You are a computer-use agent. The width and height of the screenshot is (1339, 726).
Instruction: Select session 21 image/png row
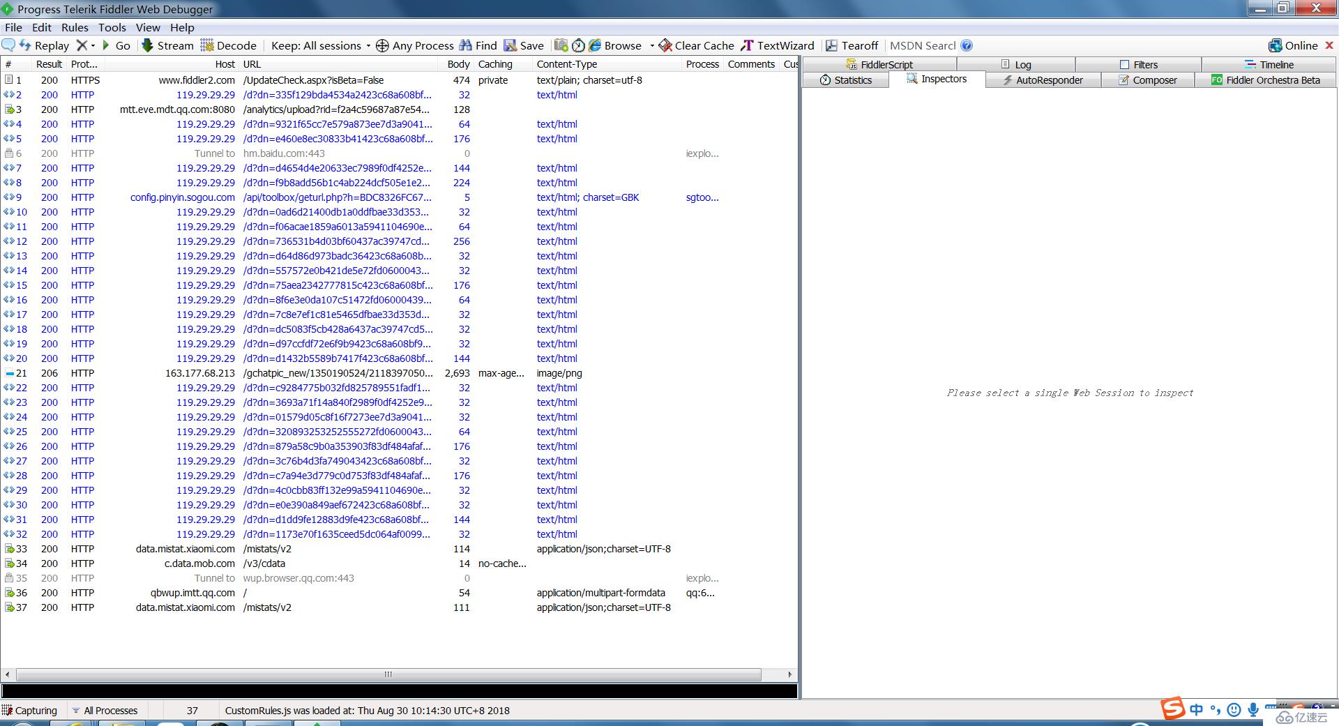[399, 373]
